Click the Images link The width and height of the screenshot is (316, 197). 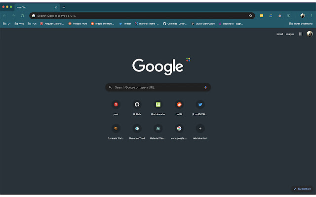290,34
